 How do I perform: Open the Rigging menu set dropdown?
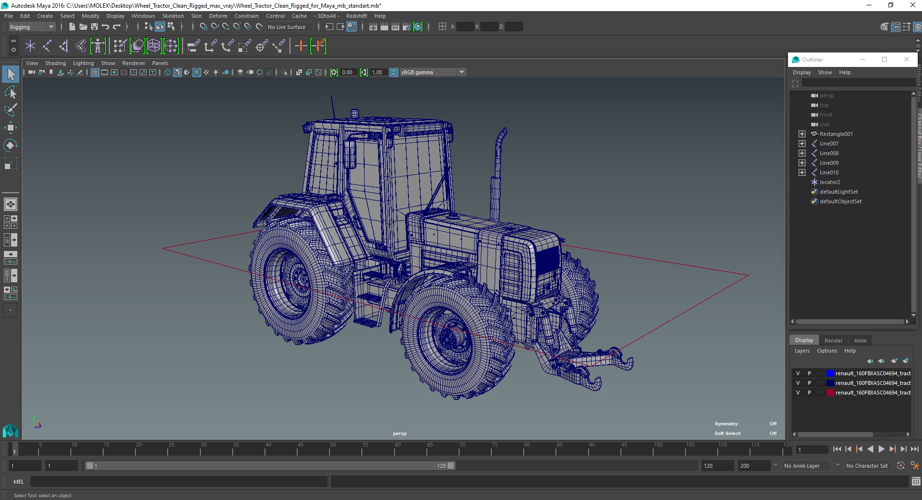click(x=32, y=27)
